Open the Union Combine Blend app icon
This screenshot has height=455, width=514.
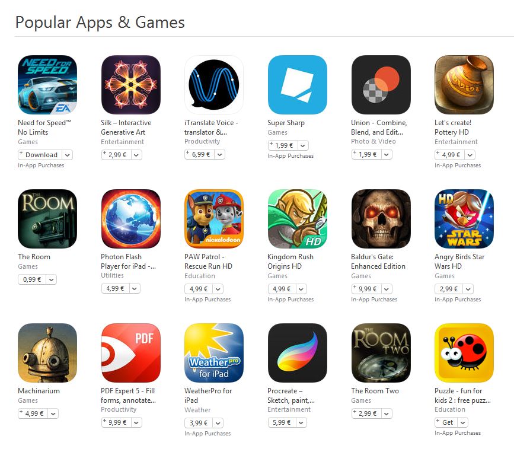[x=381, y=85]
